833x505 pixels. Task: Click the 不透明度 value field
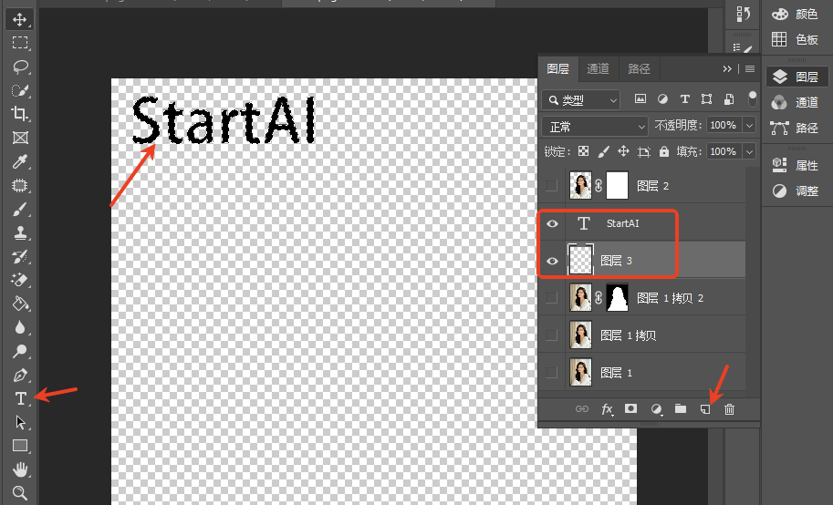click(724, 125)
